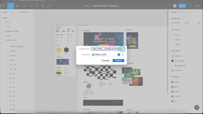
Task: Expand the TABLET text style group
Action: coord(172,45)
